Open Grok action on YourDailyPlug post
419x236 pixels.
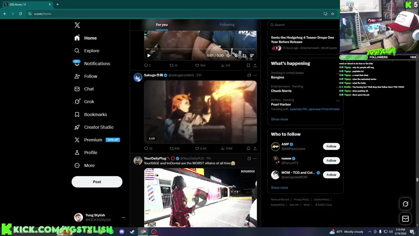coord(249,158)
